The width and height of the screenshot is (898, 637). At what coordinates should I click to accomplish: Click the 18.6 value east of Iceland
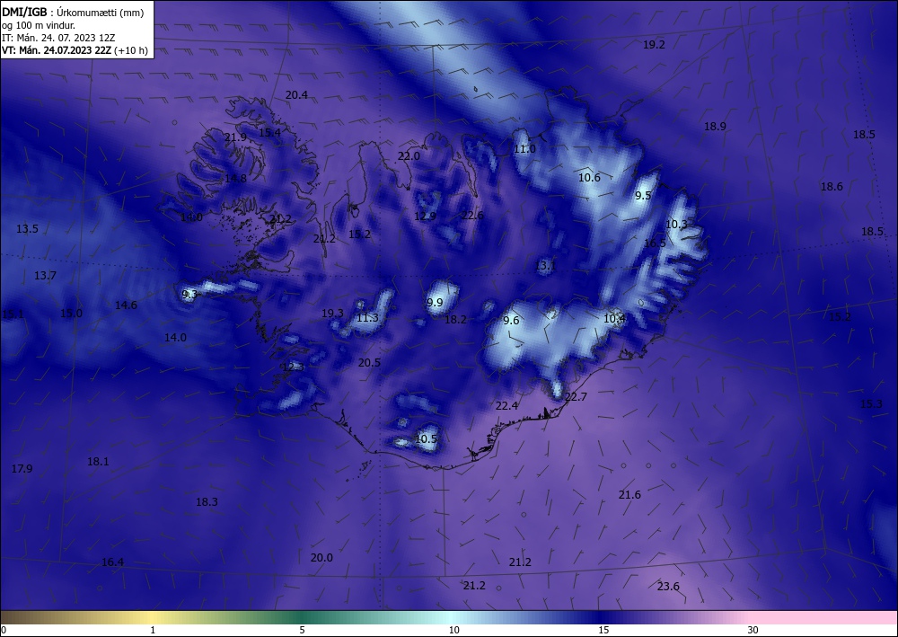[832, 187]
